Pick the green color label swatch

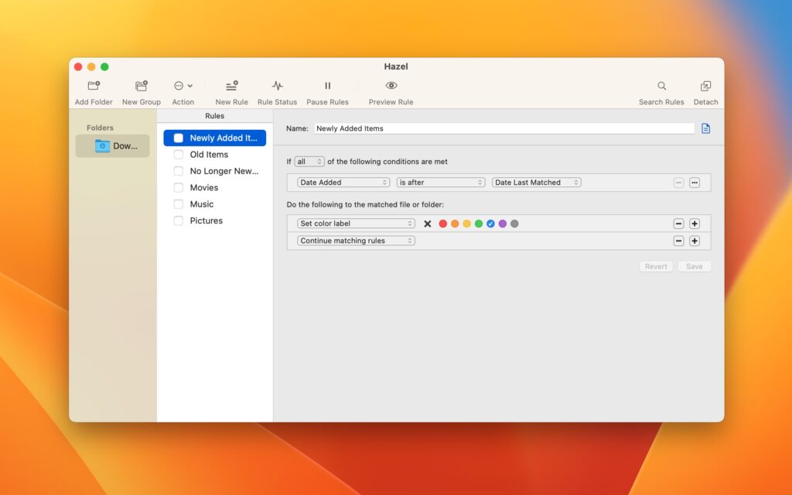click(x=478, y=223)
